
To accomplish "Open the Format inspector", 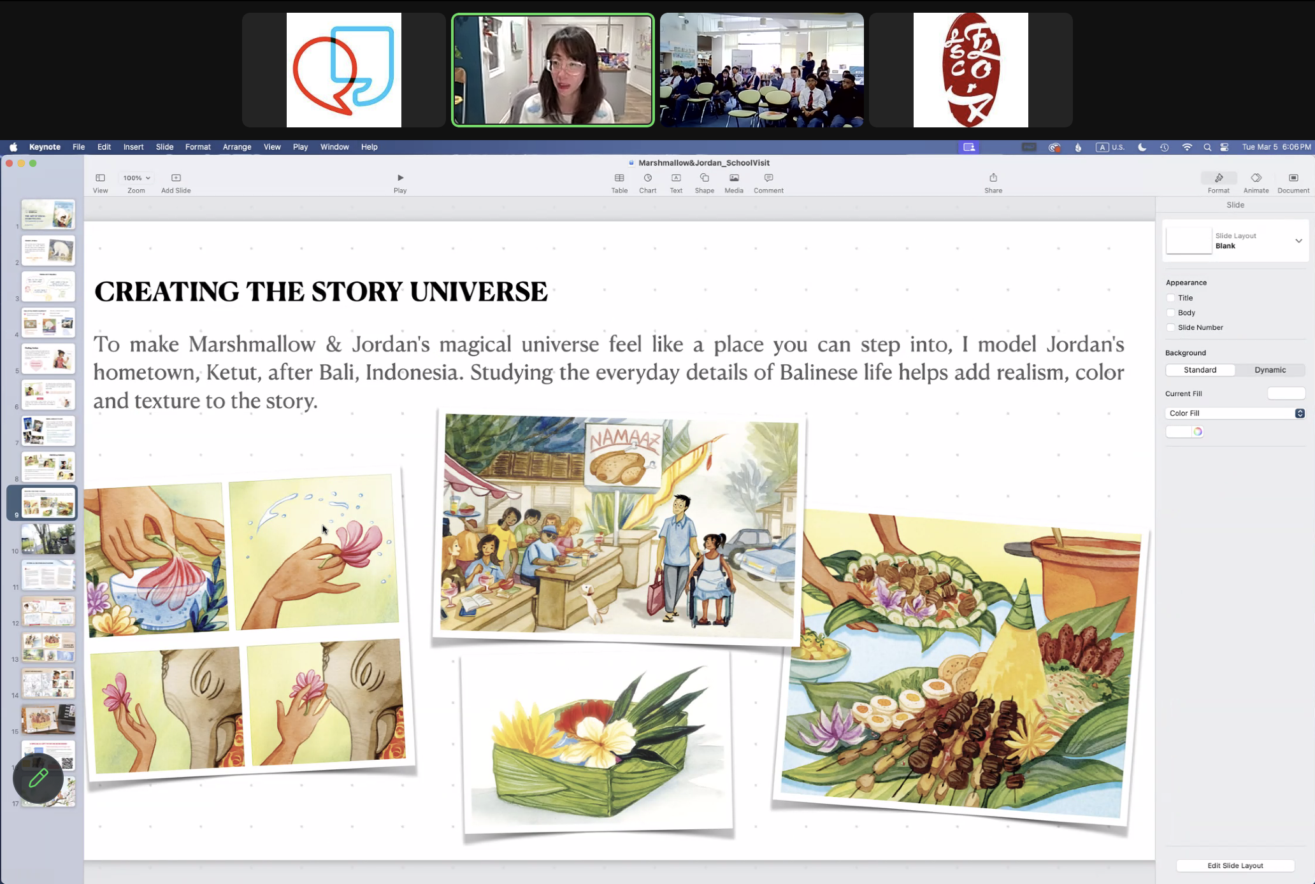I will pyautogui.click(x=1218, y=182).
